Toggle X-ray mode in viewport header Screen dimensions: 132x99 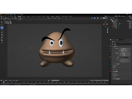pos(101,18)
